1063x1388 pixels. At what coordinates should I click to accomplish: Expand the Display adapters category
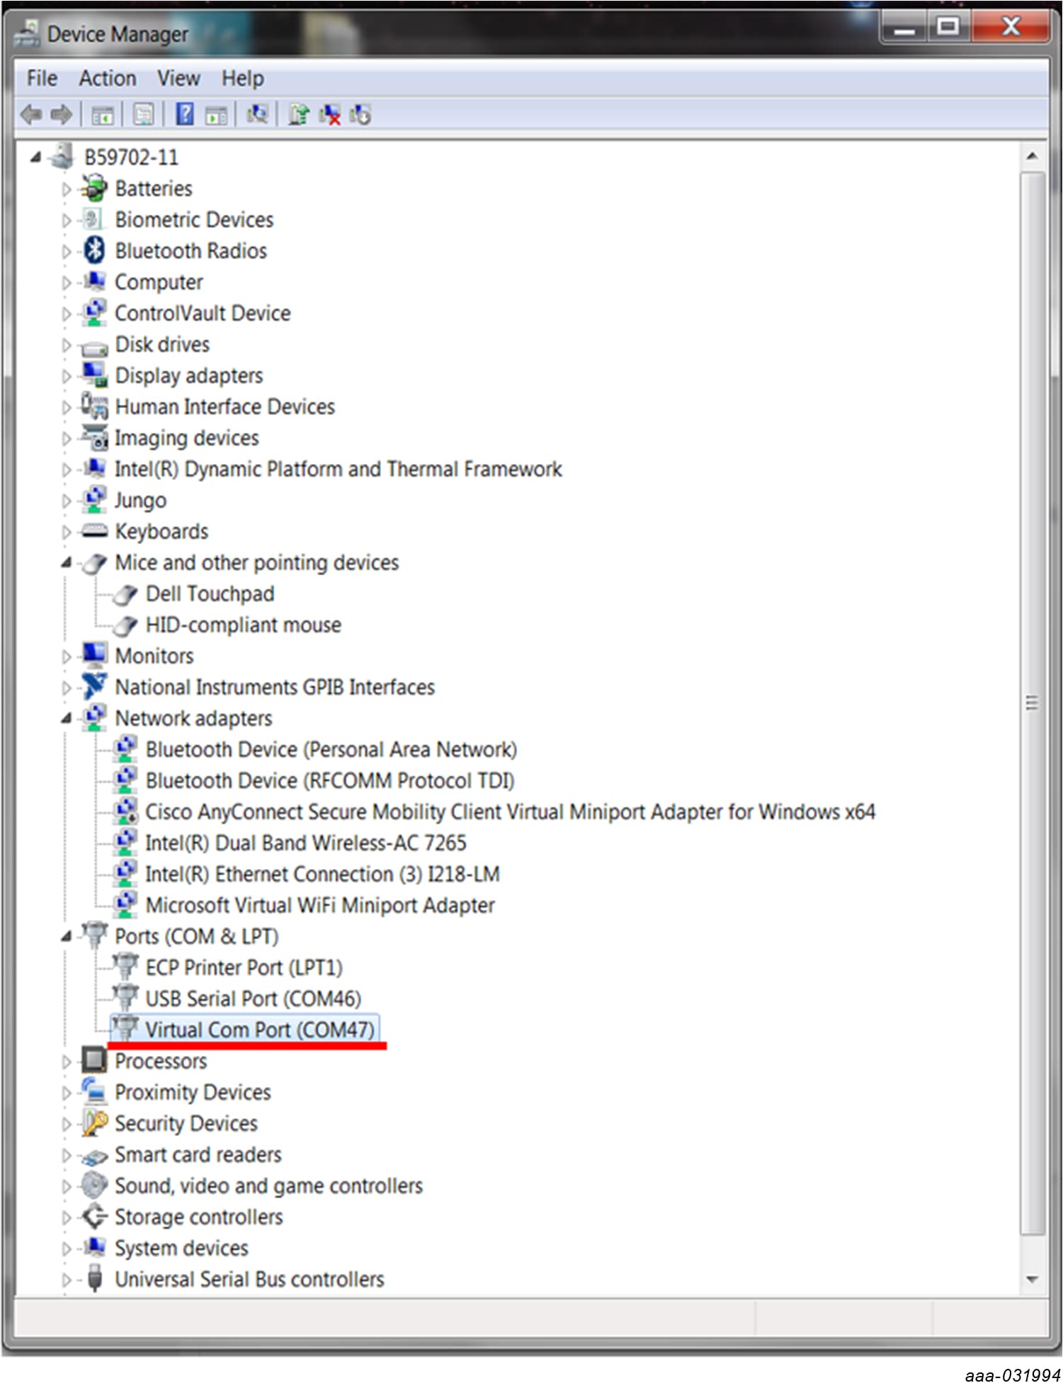coord(67,376)
